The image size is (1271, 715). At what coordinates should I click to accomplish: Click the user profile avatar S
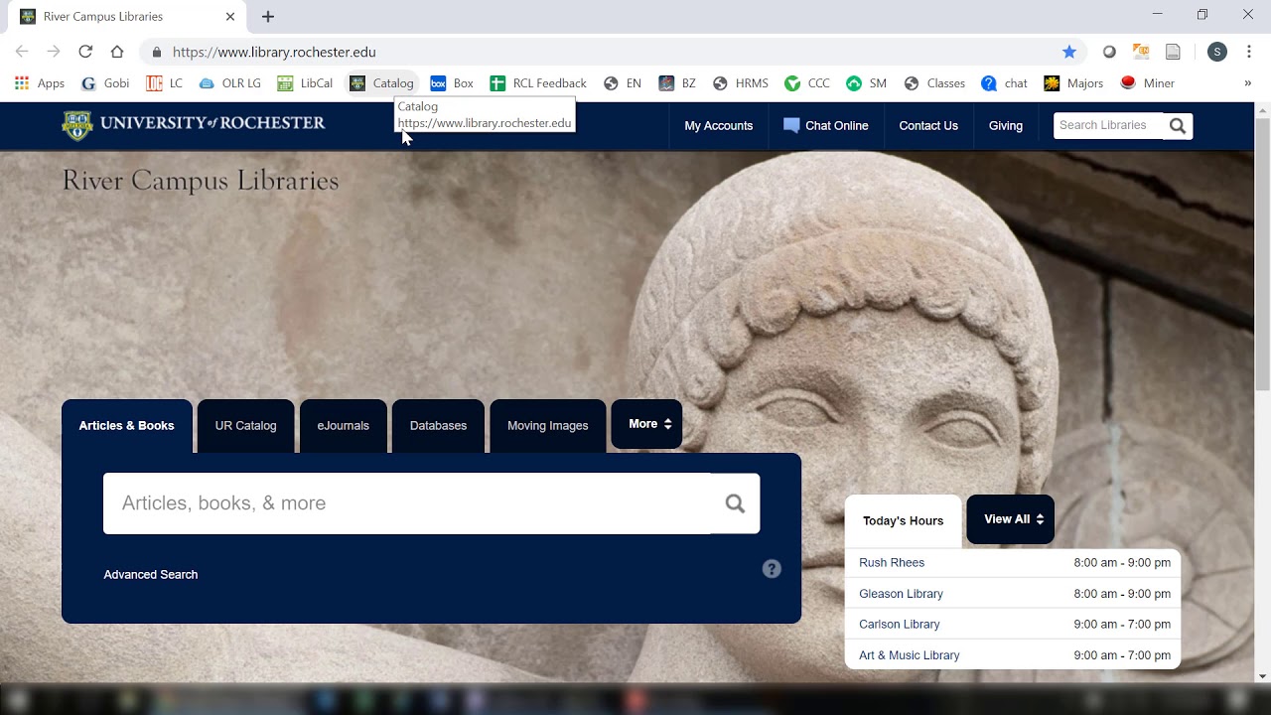point(1217,52)
